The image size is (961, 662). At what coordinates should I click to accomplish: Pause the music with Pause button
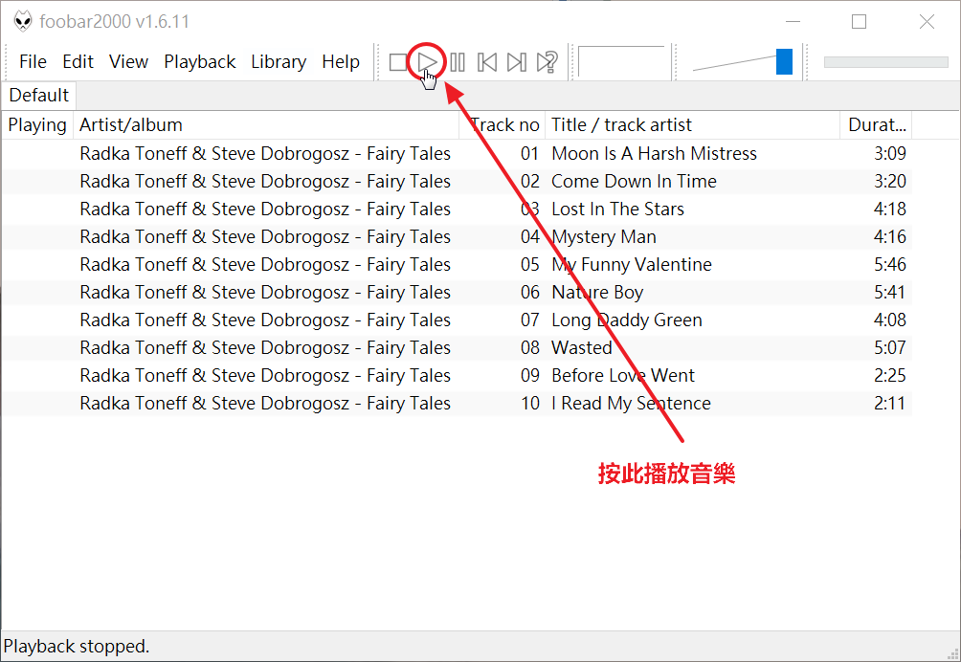point(458,62)
